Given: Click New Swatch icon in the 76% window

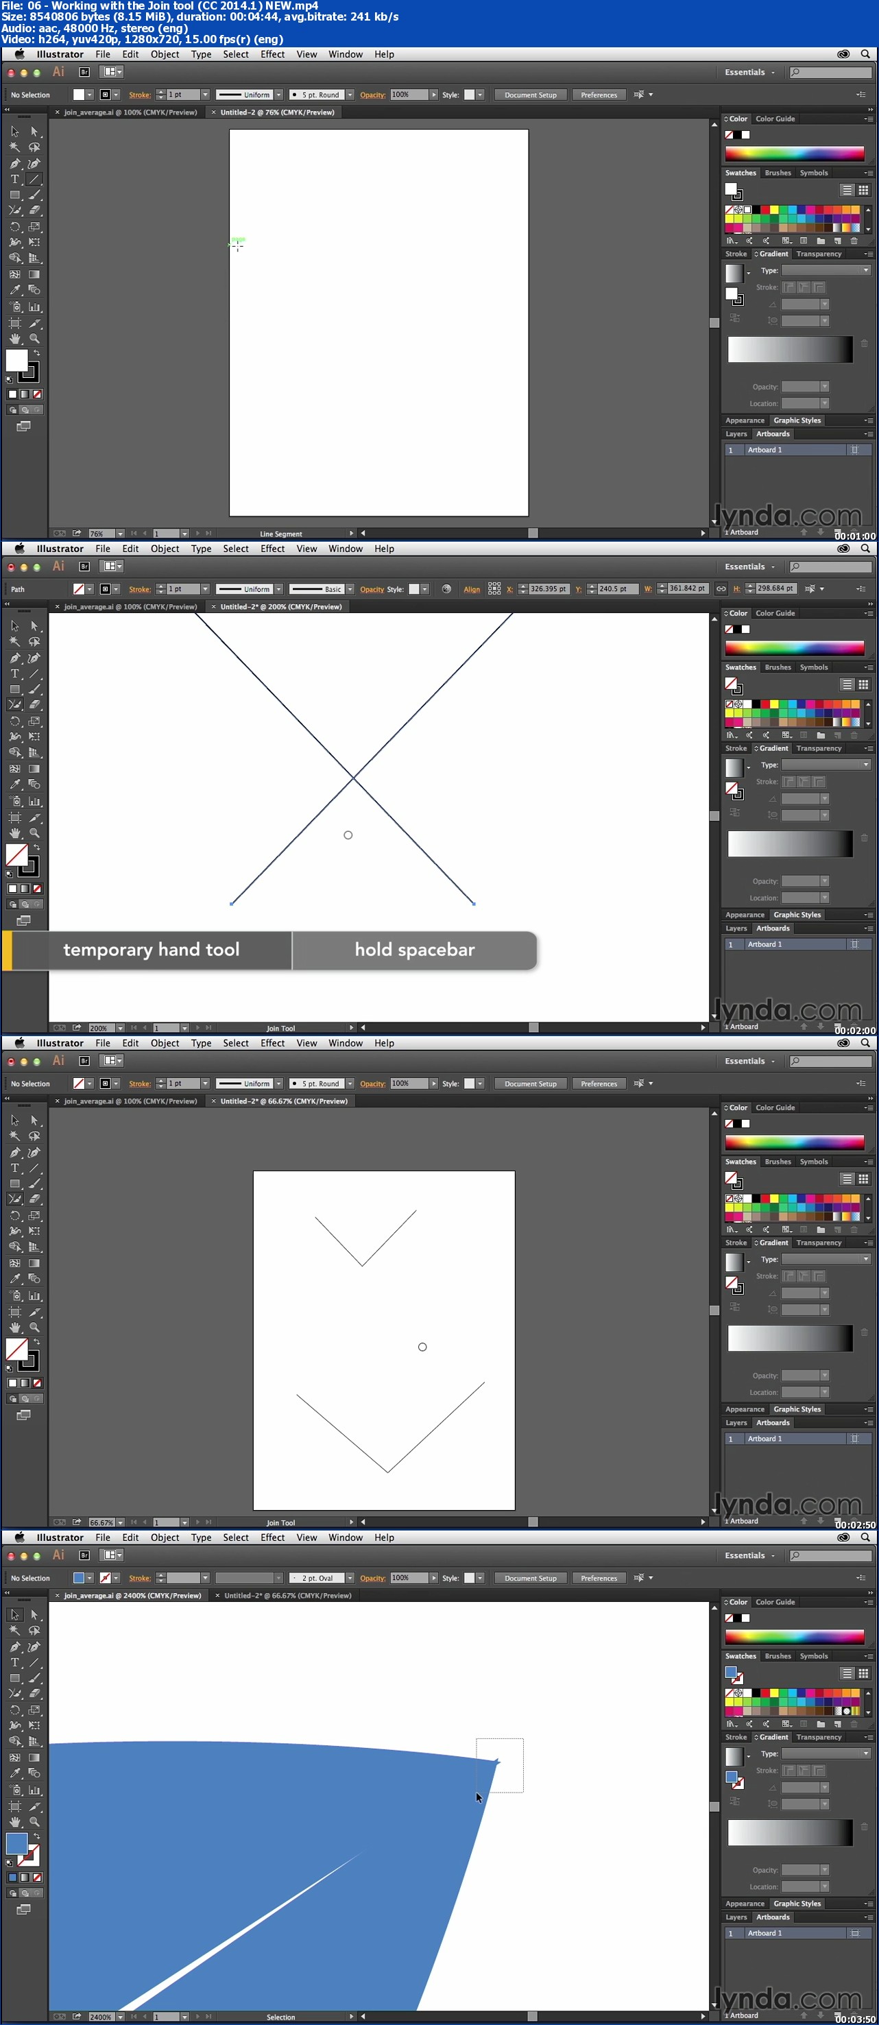Looking at the screenshot, I should (x=837, y=241).
